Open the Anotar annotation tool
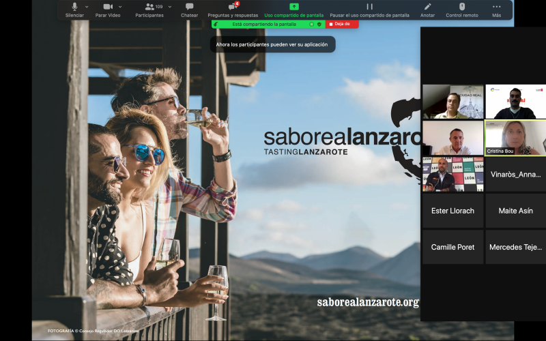This screenshot has width=546, height=341. click(x=428, y=7)
